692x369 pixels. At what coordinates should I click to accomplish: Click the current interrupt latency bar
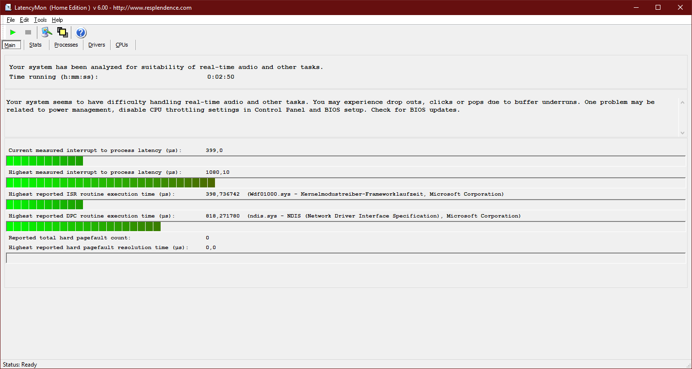[346, 161]
